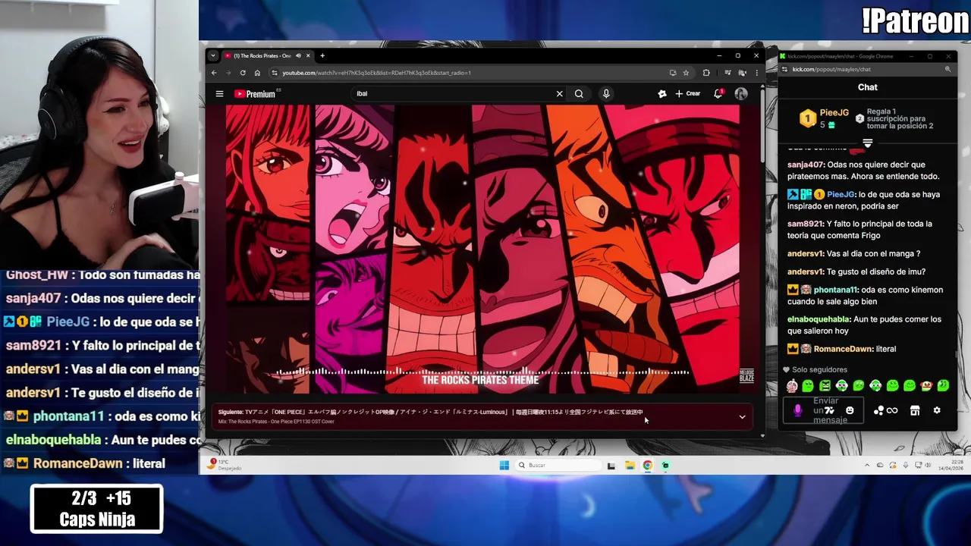Viewport: 971px width, 546px height.
Task: Clear the YouTube search box text
Action: (x=559, y=94)
